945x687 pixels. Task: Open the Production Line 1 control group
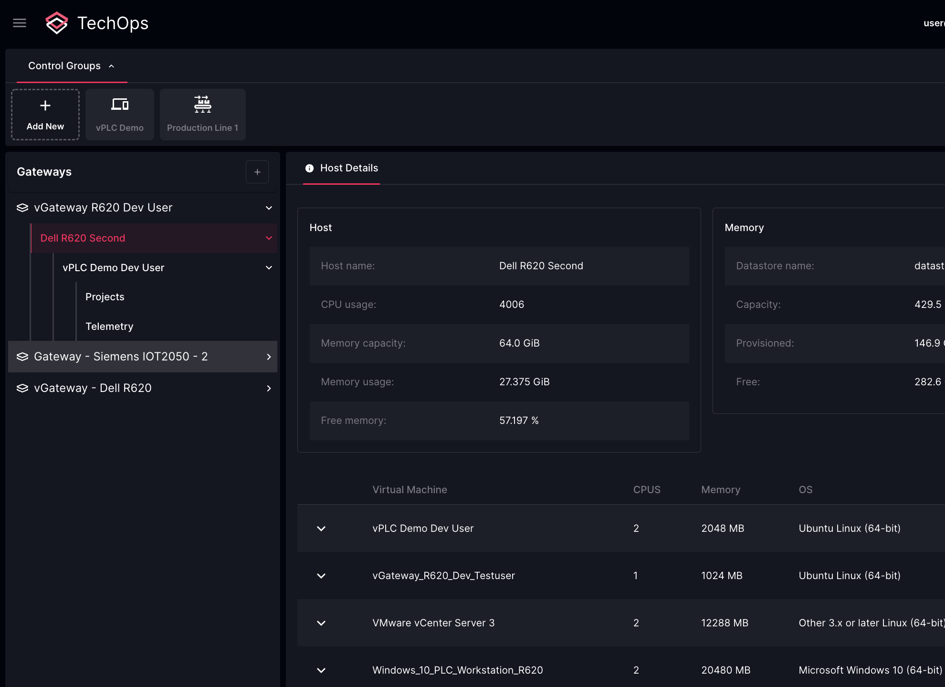(x=203, y=115)
